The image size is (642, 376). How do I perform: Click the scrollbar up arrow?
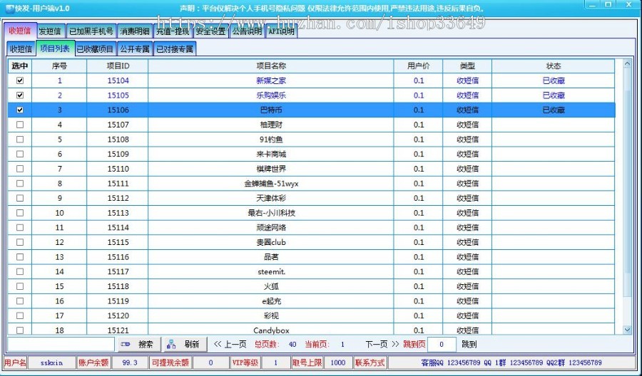coord(627,64)
